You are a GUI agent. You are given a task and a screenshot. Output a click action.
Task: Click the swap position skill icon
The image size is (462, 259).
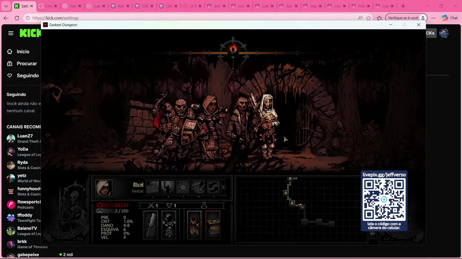point(213,187)
